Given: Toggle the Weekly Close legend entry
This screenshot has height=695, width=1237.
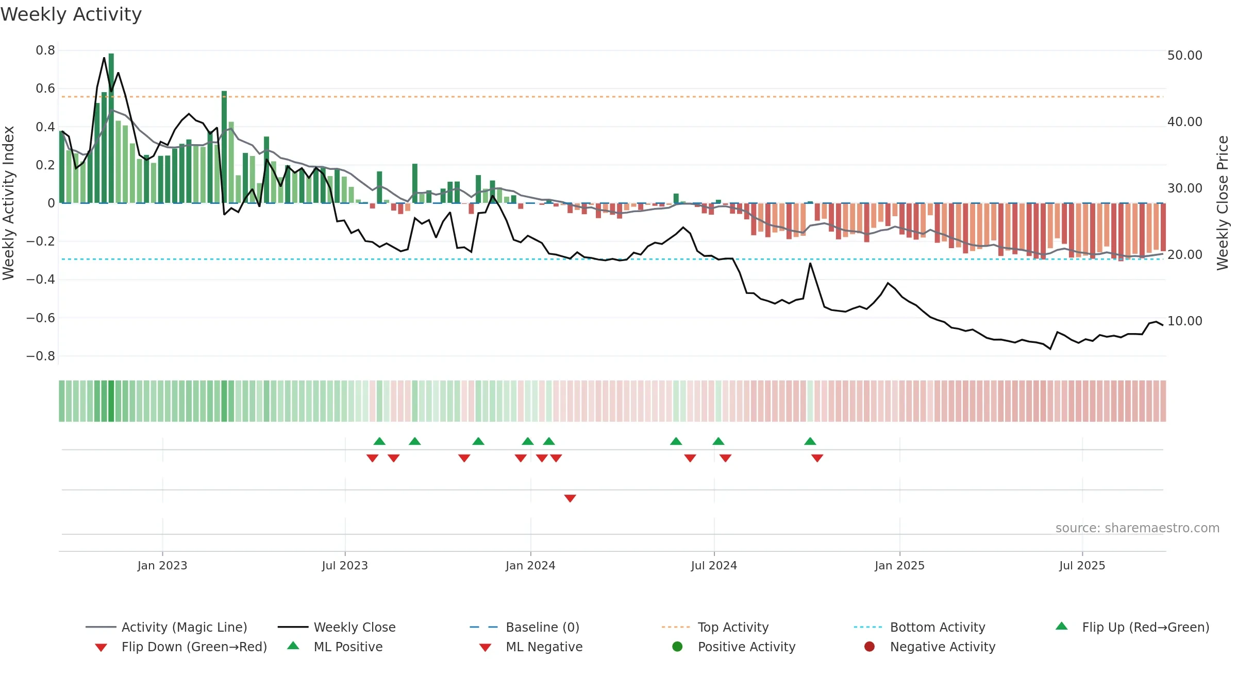Looking at the screenshot, I should (337, 627).
